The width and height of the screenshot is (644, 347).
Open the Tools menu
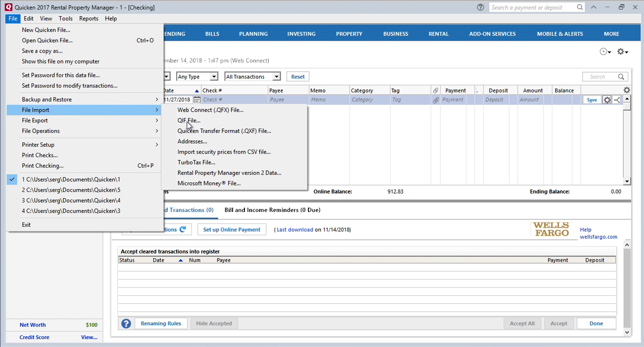[66, 18]
